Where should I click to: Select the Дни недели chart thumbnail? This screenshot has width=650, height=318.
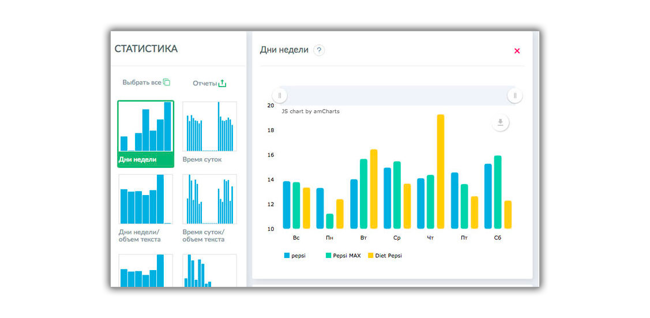tap(145, 133)
